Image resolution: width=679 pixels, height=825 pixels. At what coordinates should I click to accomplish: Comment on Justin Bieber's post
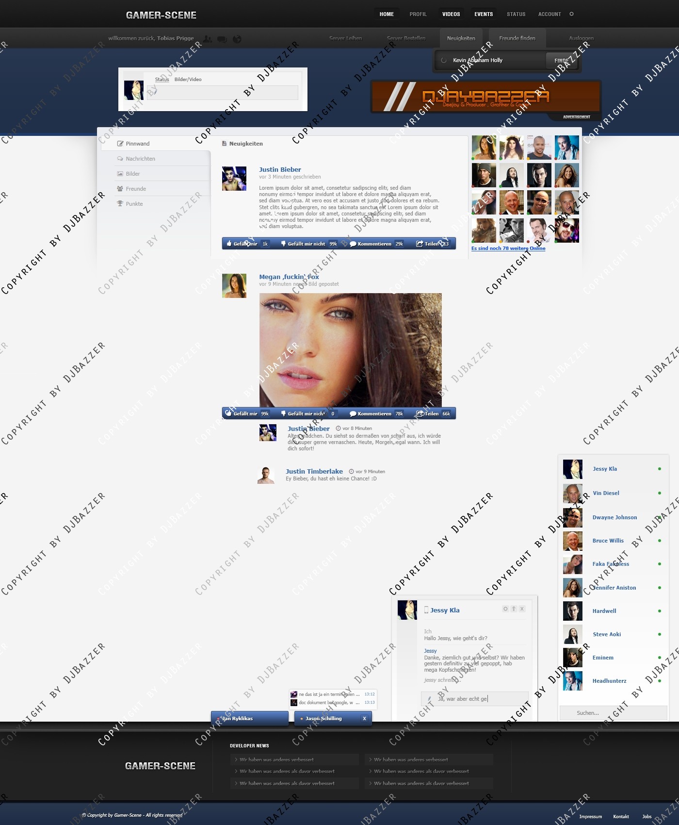(376, 244)
